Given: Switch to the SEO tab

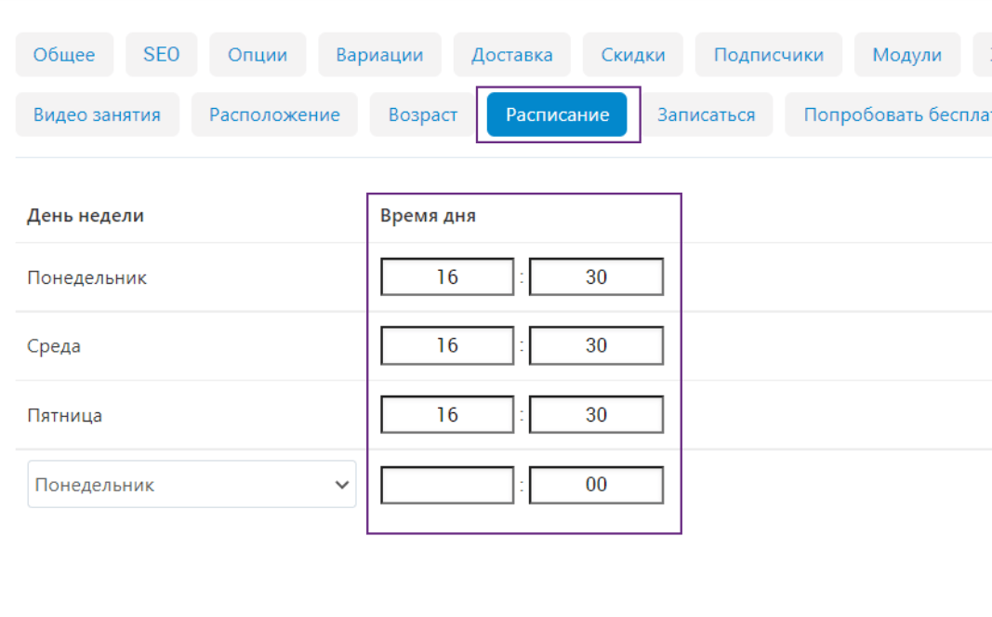Looking at the screenshot, I should 162,55.
